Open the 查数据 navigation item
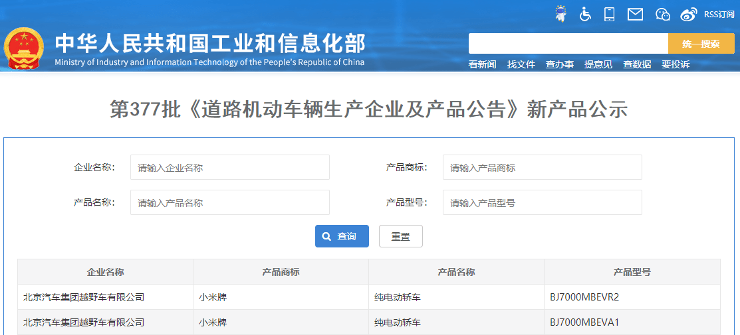This screenshot has height=335, width=740. [636, 64]
